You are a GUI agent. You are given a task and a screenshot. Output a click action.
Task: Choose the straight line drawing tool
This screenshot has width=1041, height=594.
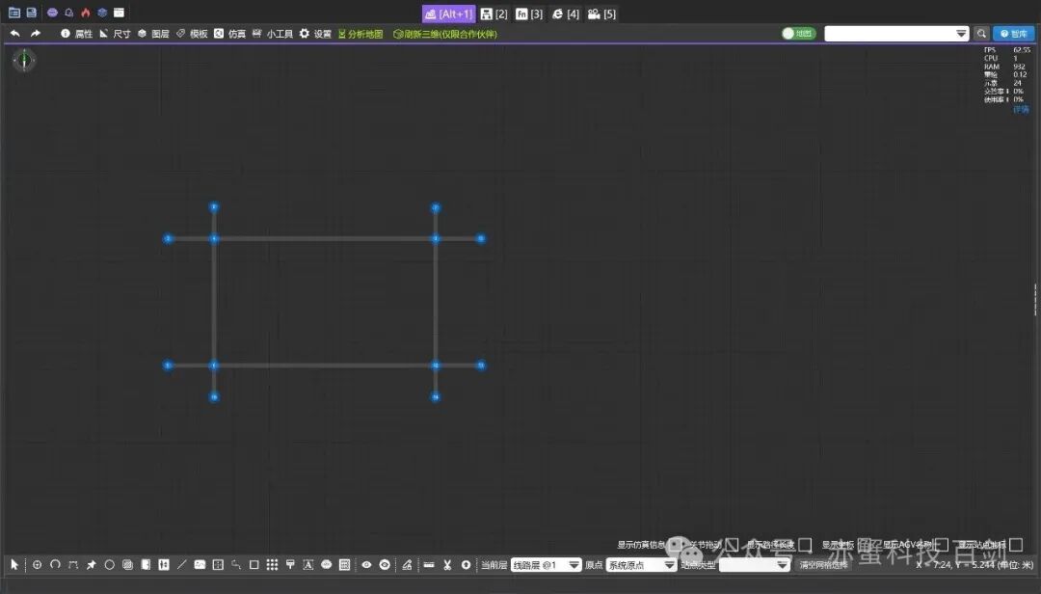pos(181,565)
